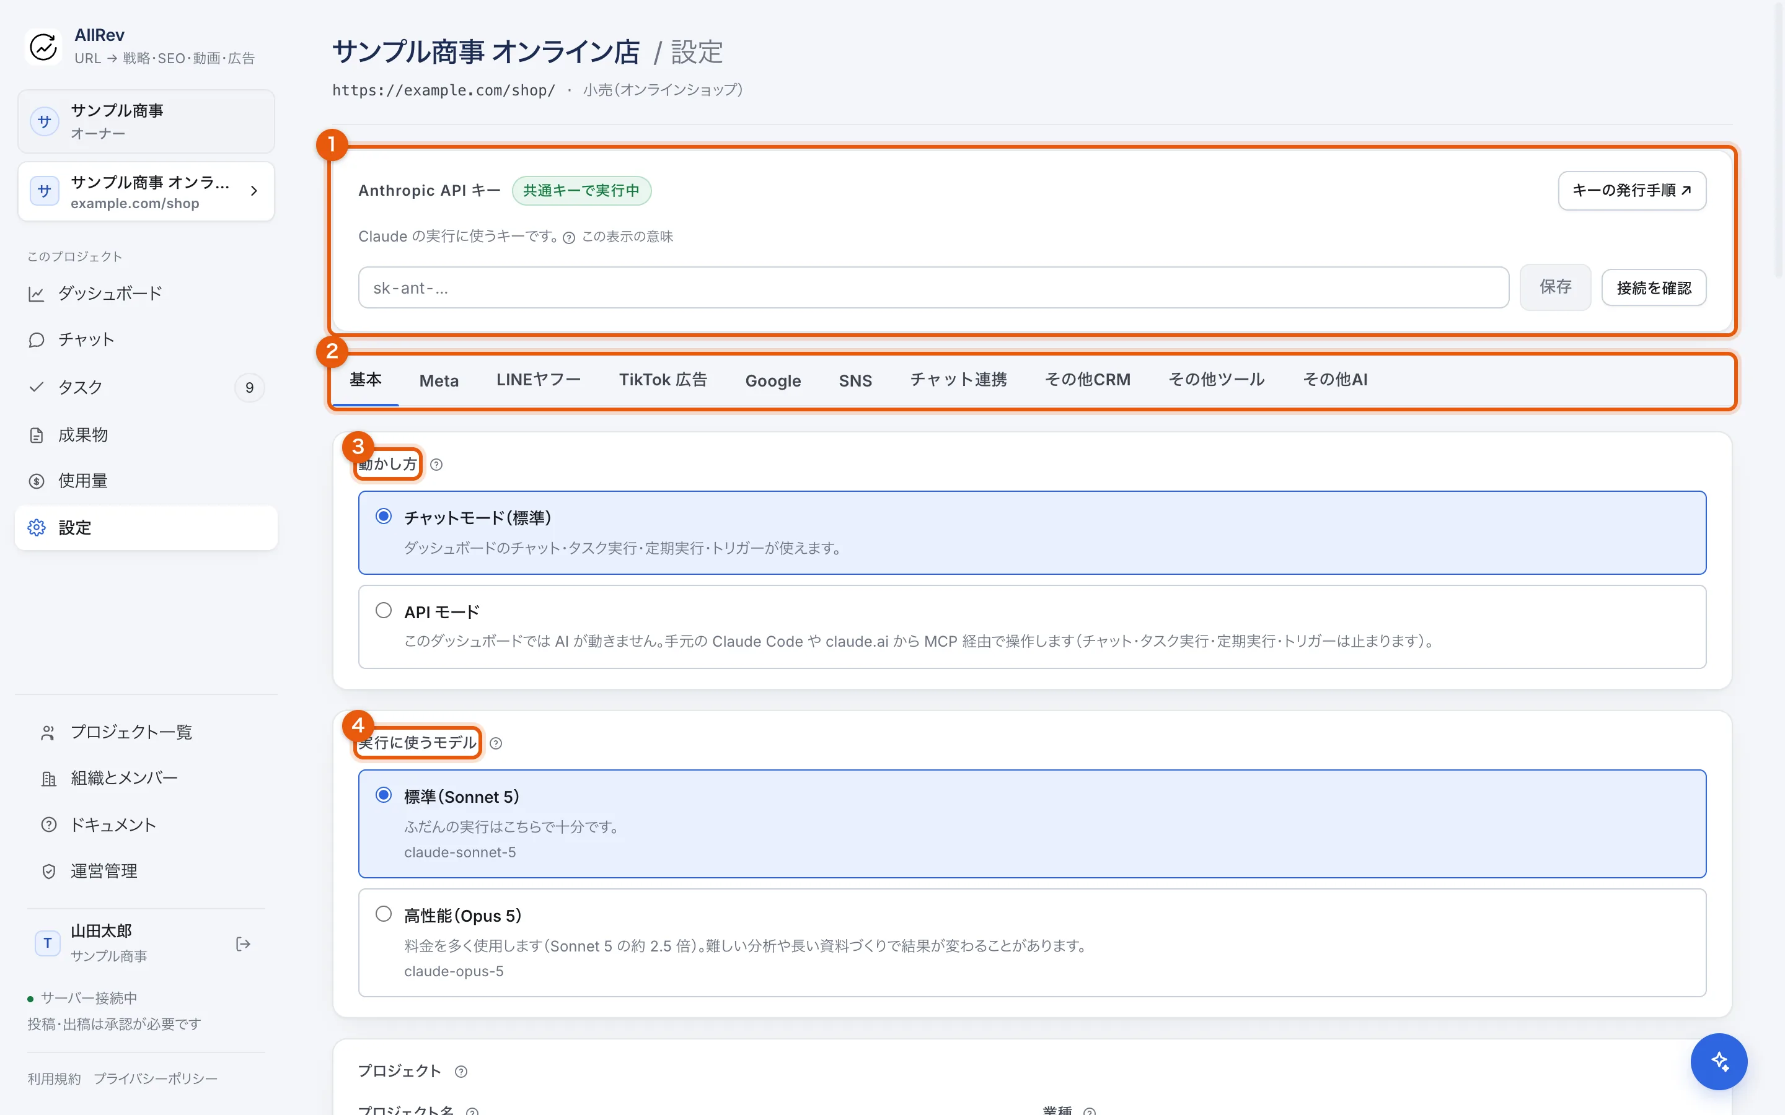Screen dimensions: 1785x1115
Task: Open the 利用規約 link
Action: click(54, 1079)
